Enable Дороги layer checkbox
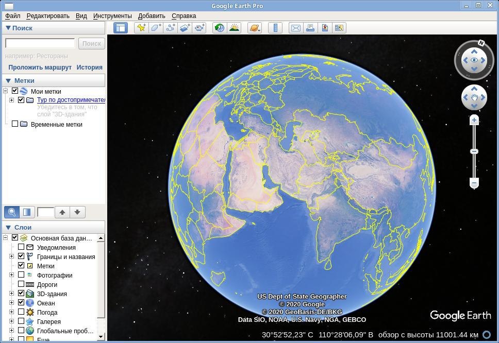Screen dimensions: 499x343 tap(21, 284)
